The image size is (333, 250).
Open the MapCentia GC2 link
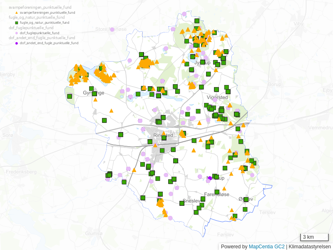(266, 246)
